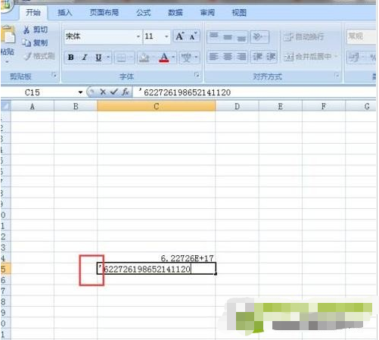Toggle Italic formatting
This screenshot has height=340, width=379.
click(x=85, y=58)
